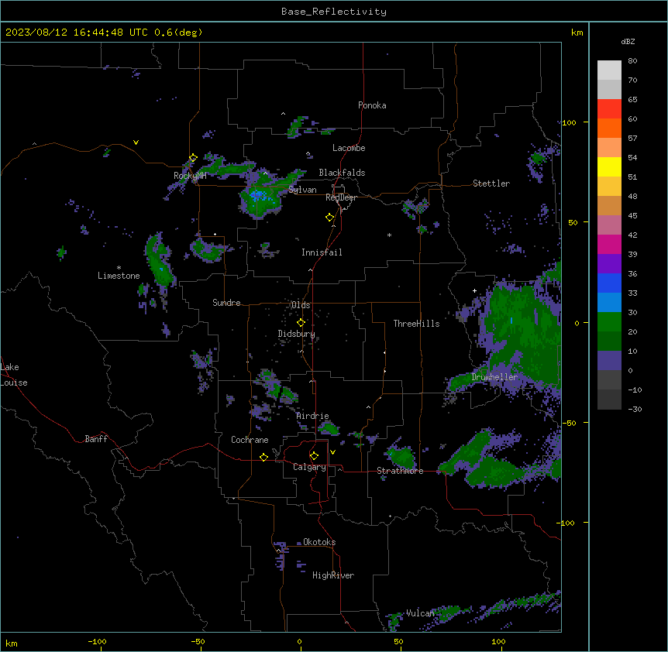The height and width of the screenshot is (652, 668).
Task: Click the -50 tick on the right axis
Action: pyautogui.click(x=569, y=423)
